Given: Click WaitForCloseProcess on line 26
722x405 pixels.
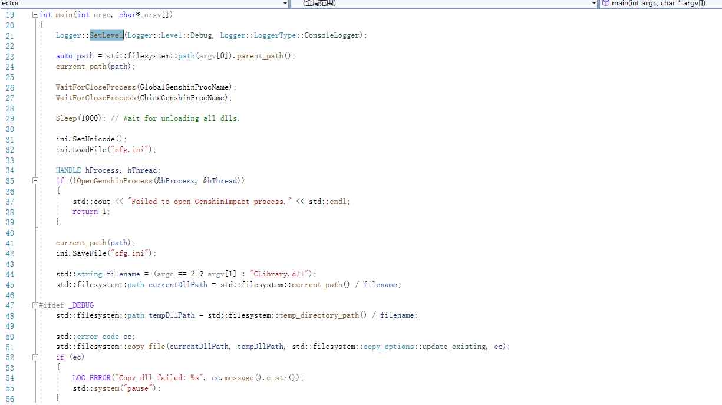Looking at the screenshot, I should [x=95, y=87].
